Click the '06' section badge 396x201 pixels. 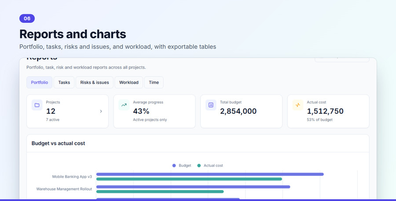click(27, 18)
